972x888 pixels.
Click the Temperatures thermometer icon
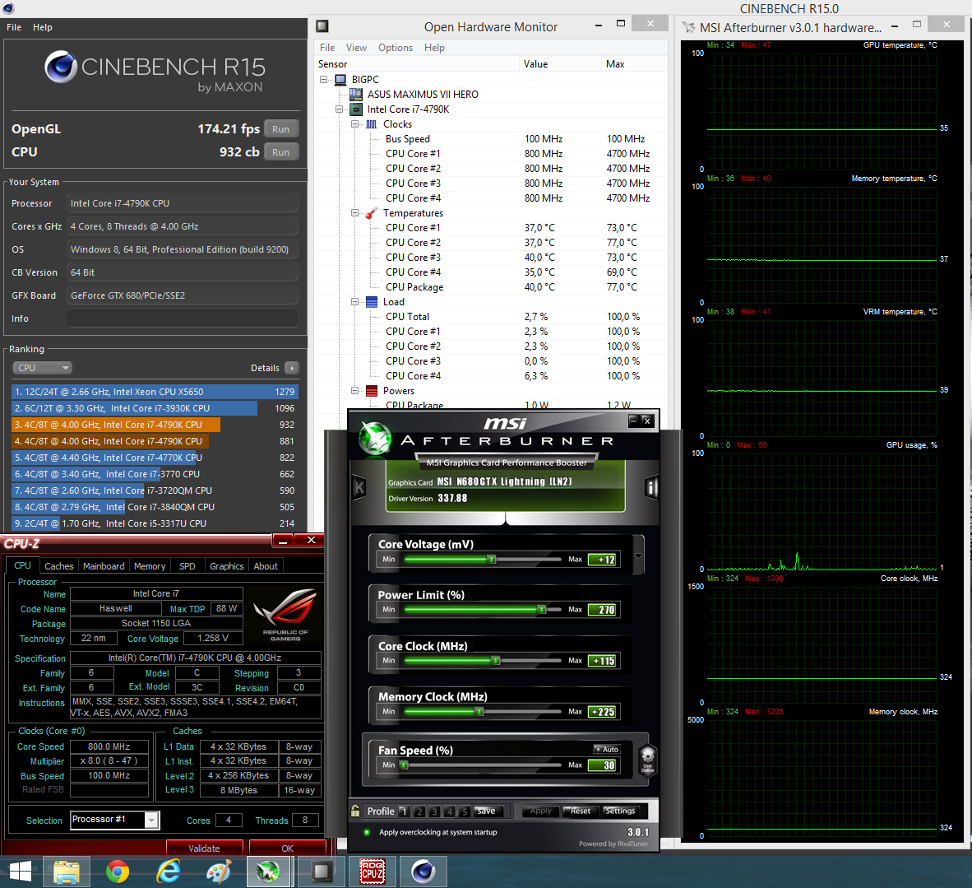click(372, 213)
